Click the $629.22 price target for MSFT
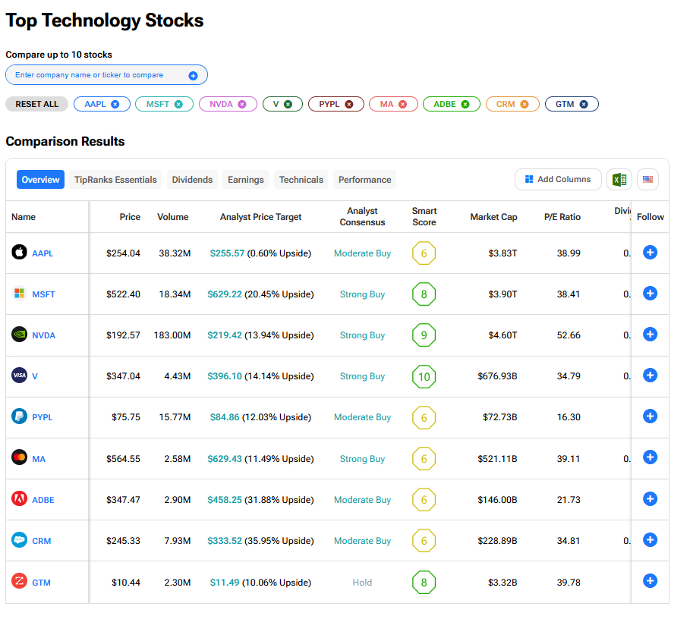Image resolution: width=690 pixels, height=619 pixels. 224,294
